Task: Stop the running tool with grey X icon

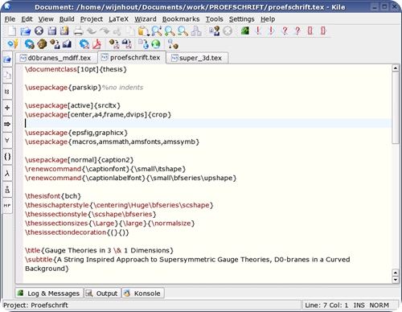Action: pyautogui.click(x=228, y=31)
